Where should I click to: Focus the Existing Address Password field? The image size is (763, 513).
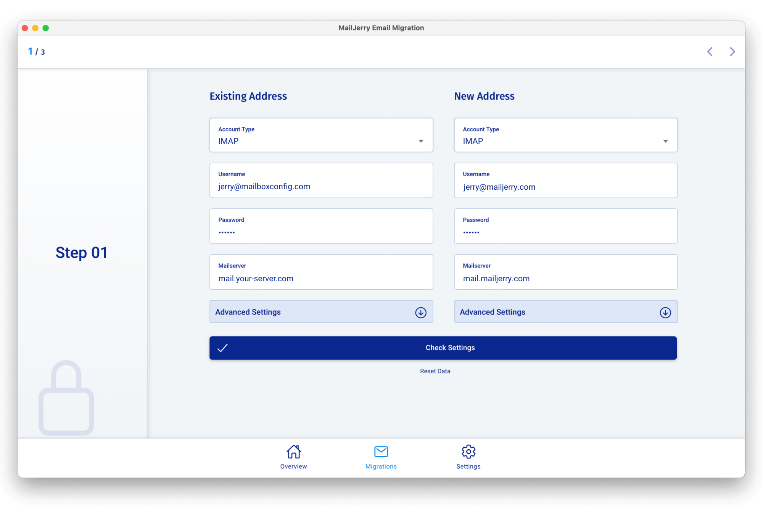pos(321,226)
